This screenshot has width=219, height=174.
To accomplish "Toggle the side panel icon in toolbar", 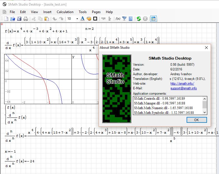I will click(x=153, y=19).
